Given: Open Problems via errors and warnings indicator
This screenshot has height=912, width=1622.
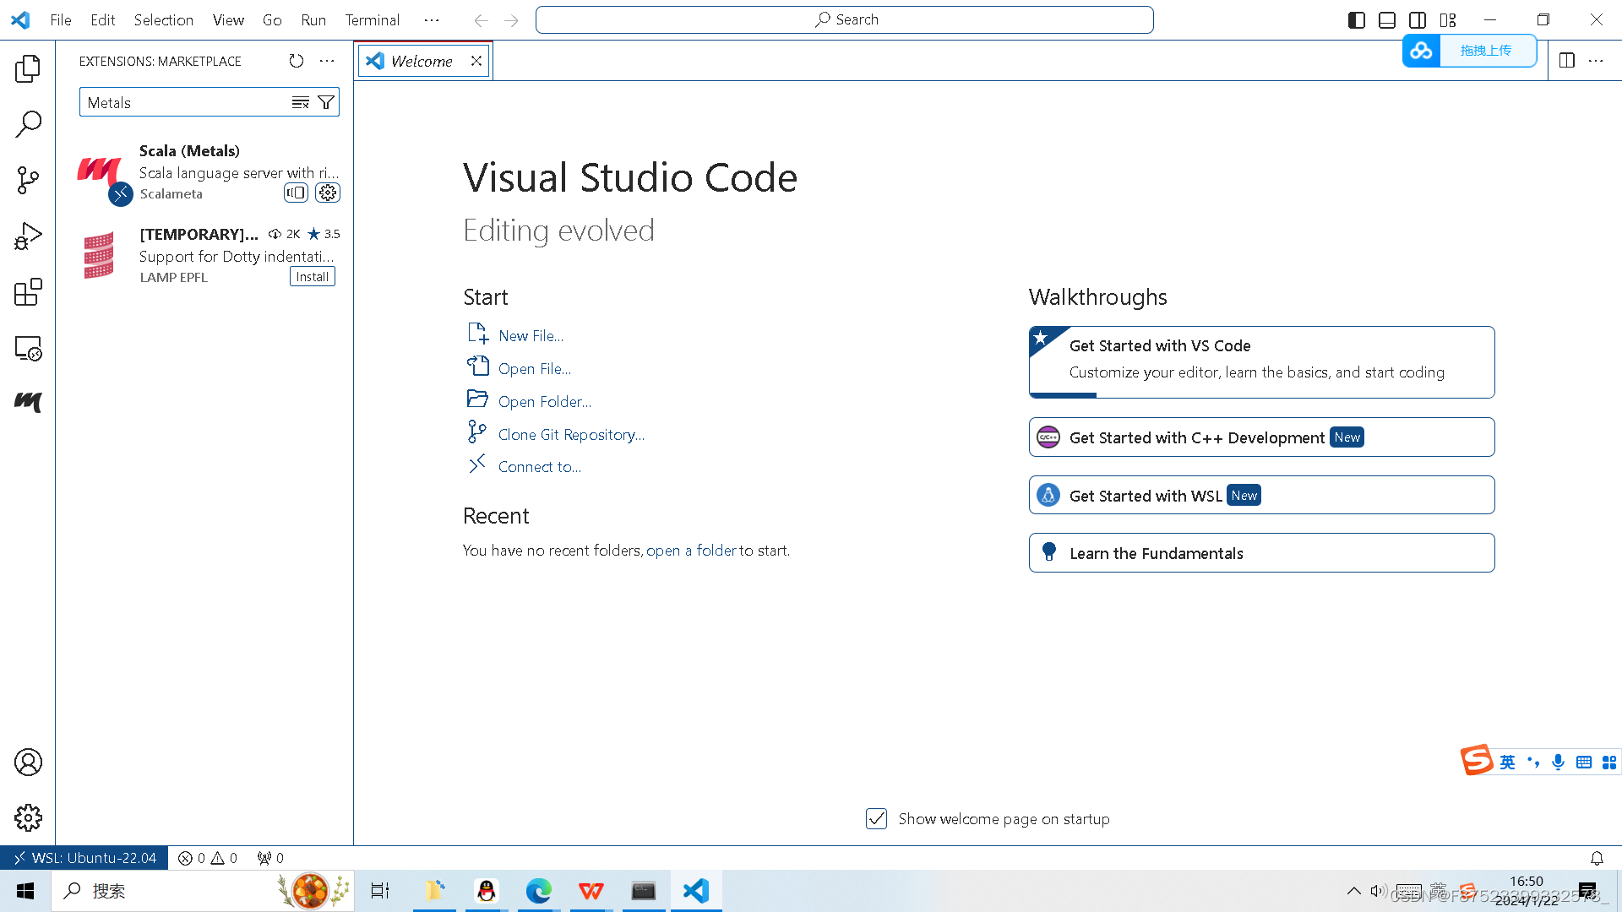Looking at the screenshot, I should 208,858.
